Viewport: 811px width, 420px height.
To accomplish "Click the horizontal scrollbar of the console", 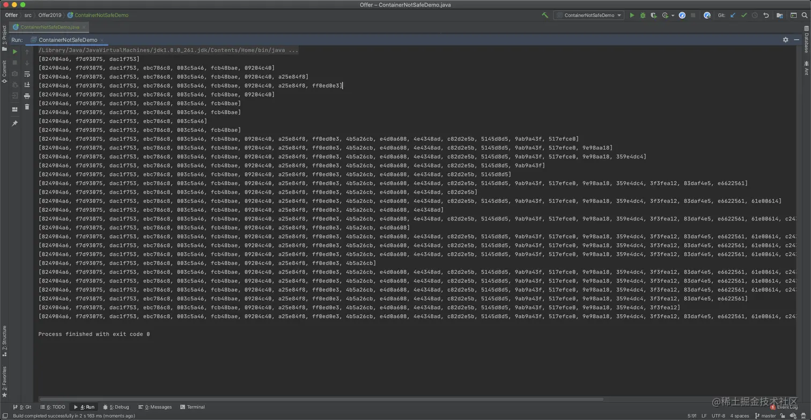I will pos(321,399).
